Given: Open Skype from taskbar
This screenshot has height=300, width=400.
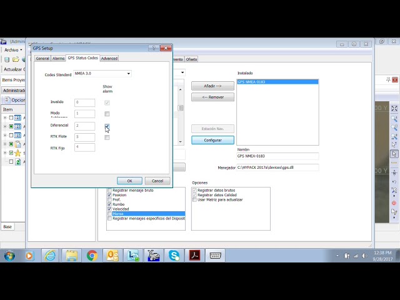Looking at the screenshot, I should pos(174,256).
